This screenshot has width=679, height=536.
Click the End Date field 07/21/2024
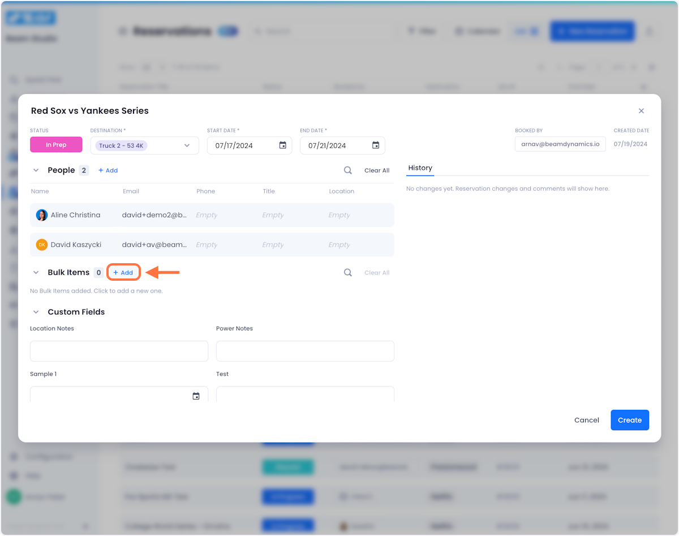(342, 145)
